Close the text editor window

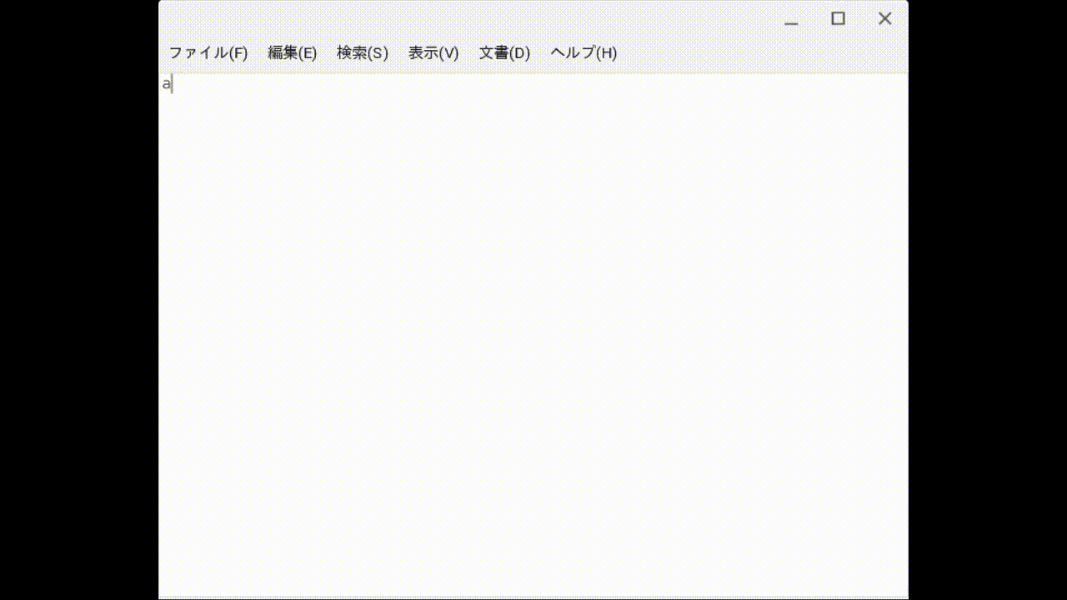click(884, 18)
